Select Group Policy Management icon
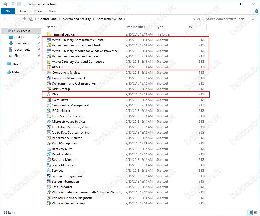 [x=49, y=105]
